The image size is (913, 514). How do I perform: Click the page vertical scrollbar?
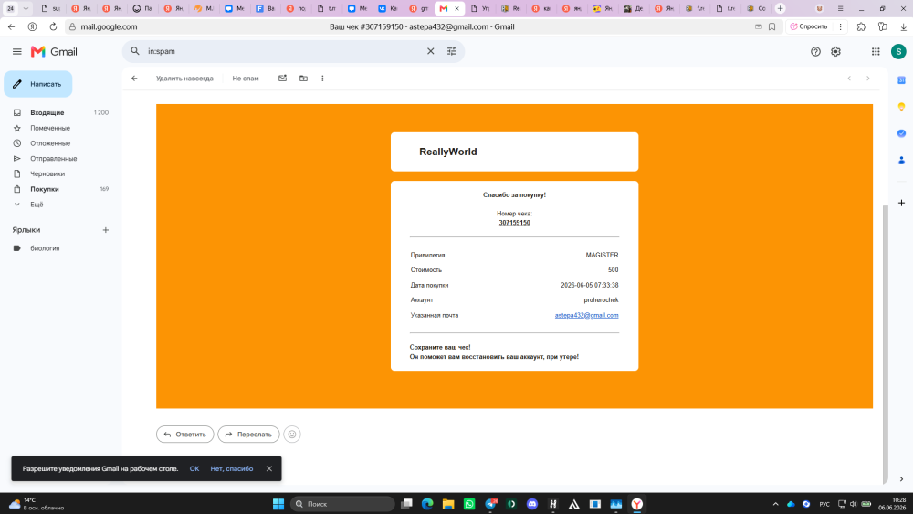886,343
